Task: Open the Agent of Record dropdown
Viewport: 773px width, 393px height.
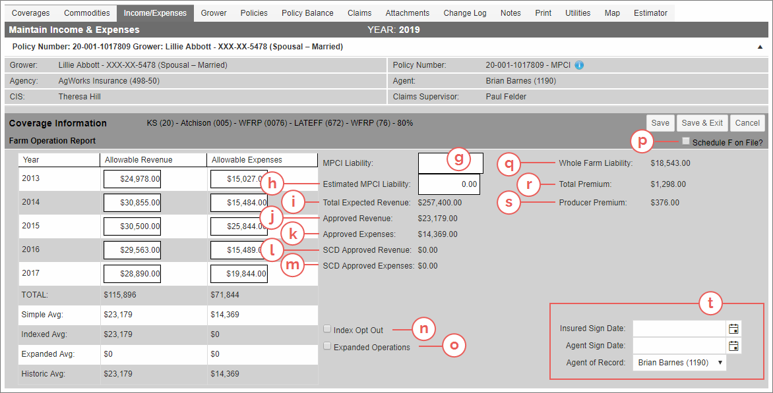Action: tap(679, 363)
